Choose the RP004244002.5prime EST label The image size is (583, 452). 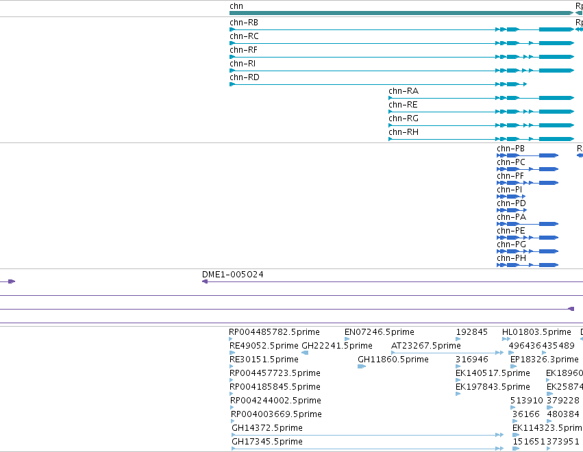pos(275,401)
